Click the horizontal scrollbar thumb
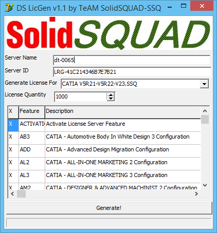This screenshot has width=217, height=233. tap(21, 194)
